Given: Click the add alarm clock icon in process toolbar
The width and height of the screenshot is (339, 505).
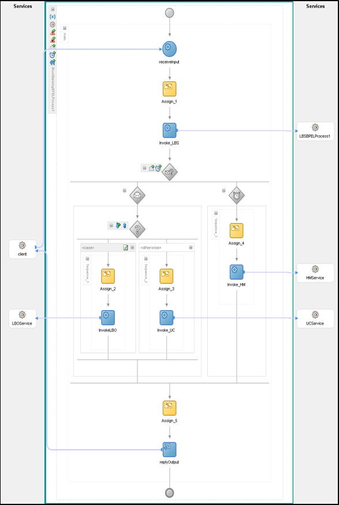Looking at the screenshot, I should click(53, 54).
